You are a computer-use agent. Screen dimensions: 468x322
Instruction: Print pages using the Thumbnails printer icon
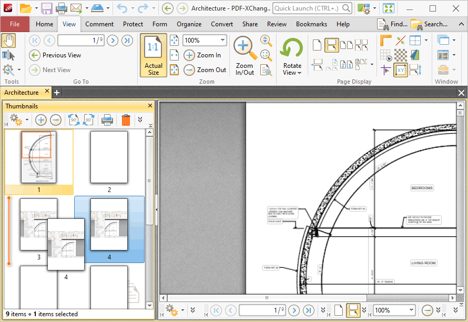pos(107,120)
